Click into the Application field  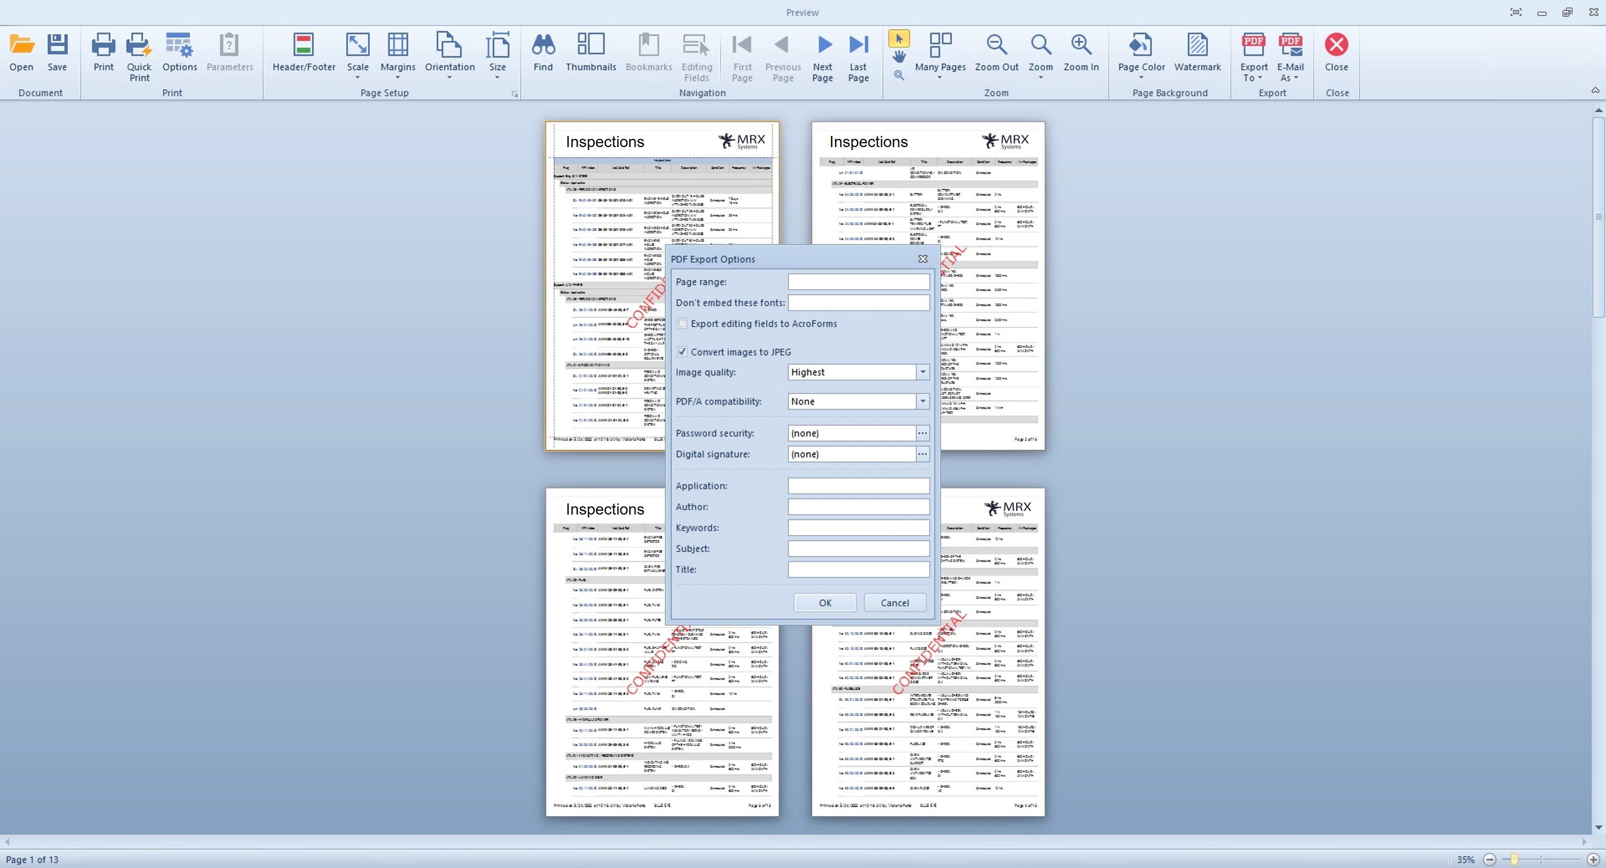point(858,486)
